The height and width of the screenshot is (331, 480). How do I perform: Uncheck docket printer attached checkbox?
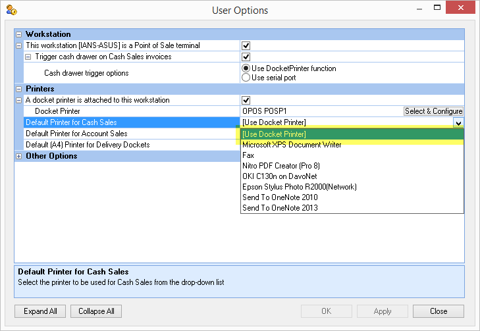pyautogui.click(x=246, y=100)
